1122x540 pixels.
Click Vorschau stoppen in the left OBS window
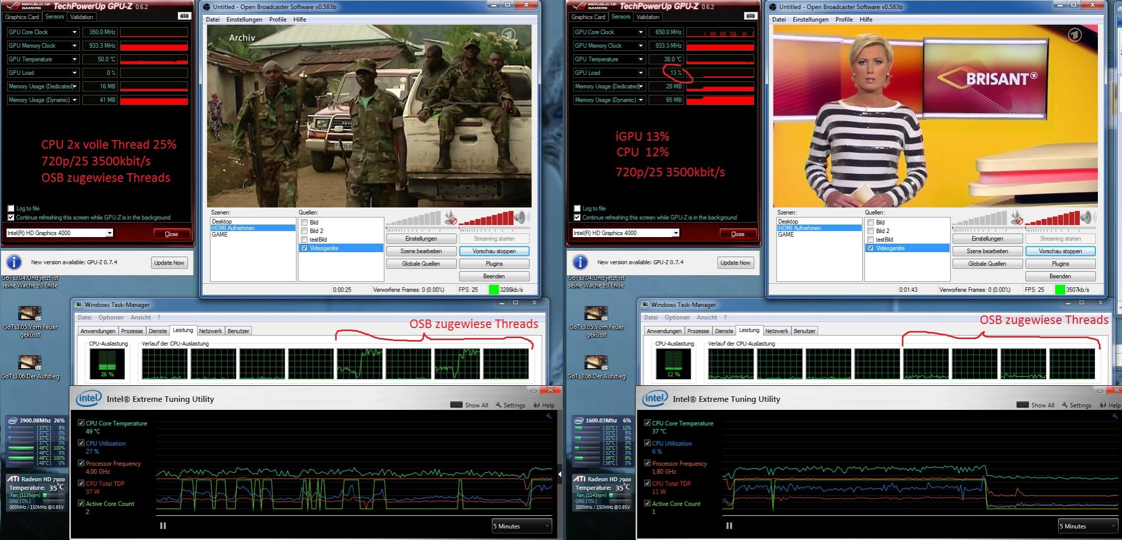tap(494, 251)
